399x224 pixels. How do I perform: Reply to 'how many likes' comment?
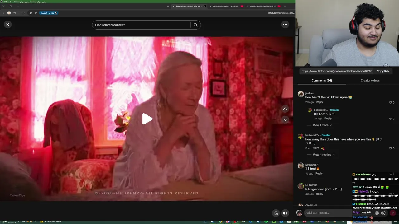click(x=315, y=148)
